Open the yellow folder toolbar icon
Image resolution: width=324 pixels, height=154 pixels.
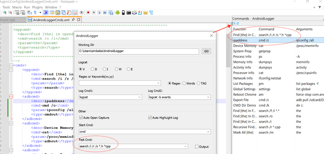[x=145, y=13]
